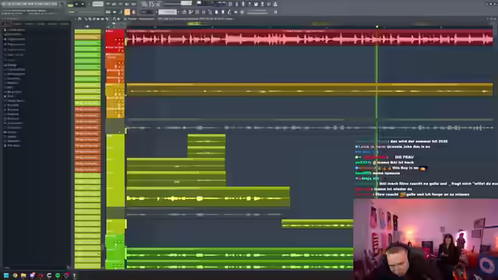The height and width of the screenshot is (280, 498).
Task: Select the long yellow audio clip
Action: [310, 89]
